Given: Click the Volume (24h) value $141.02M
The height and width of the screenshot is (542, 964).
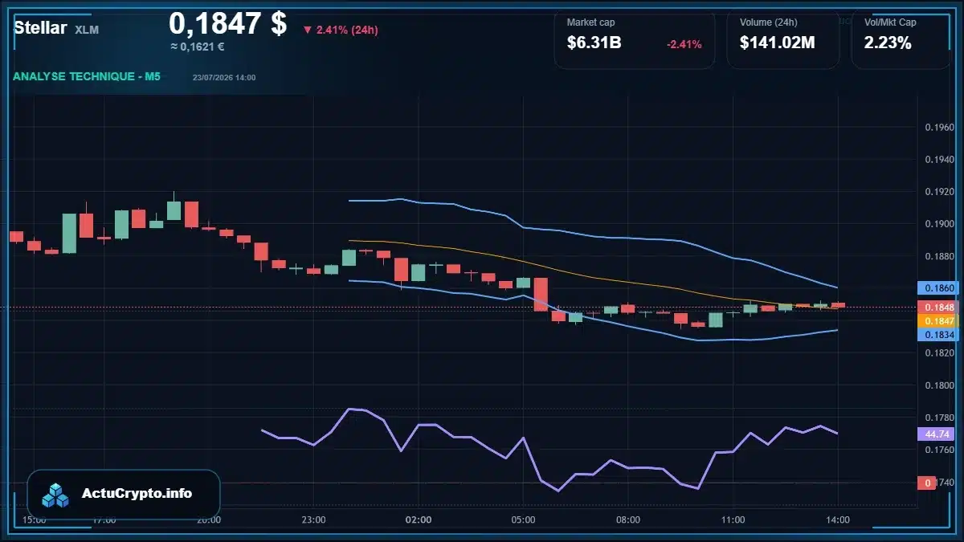Looking at the screenshot, I should (x=777, y=43).
